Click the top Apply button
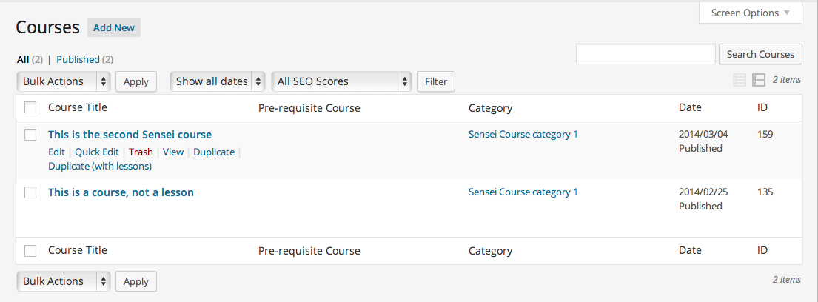This screenshot has width=818, height=302. (x=136, y=81)
